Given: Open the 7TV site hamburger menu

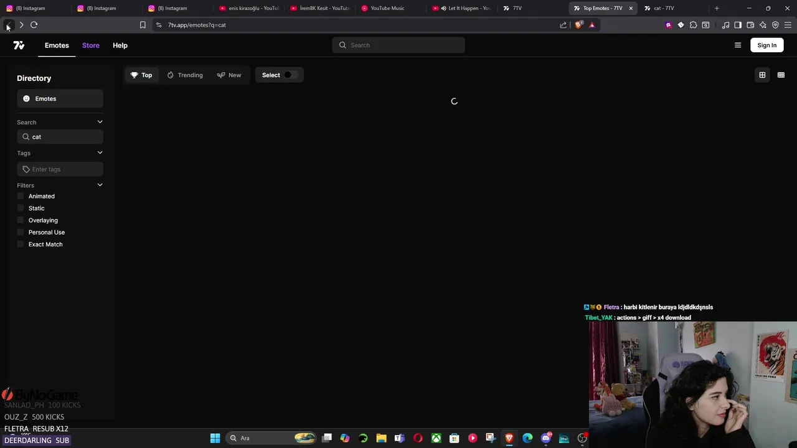Looking at the screenshot, I should click(x=738, y=45).
